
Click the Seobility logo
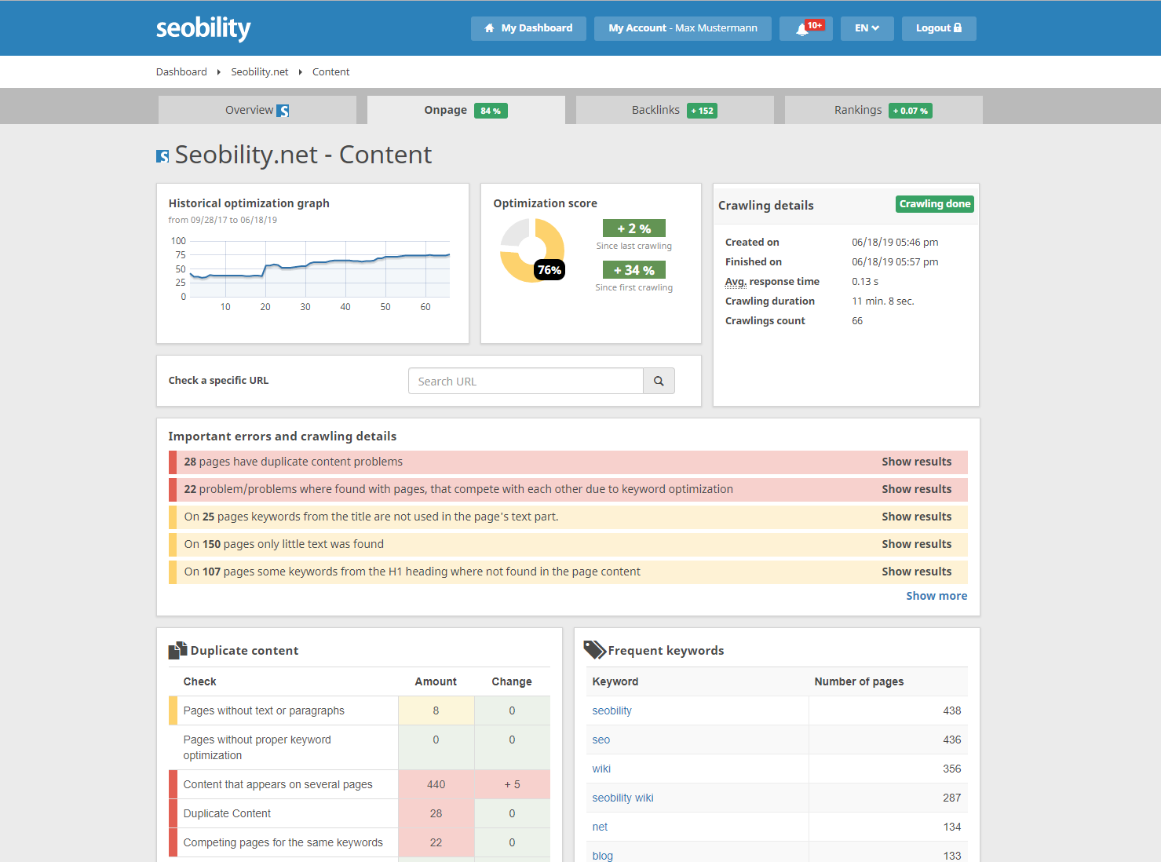point(203,27)
